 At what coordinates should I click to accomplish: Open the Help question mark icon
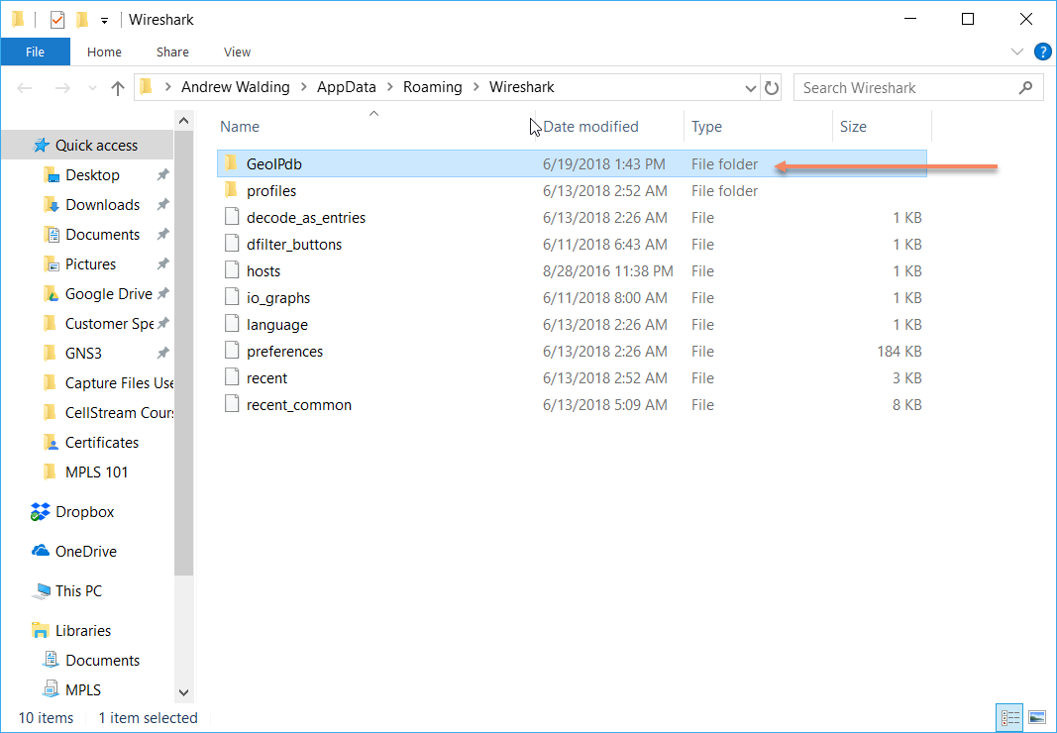click(x=1042, y=52)
